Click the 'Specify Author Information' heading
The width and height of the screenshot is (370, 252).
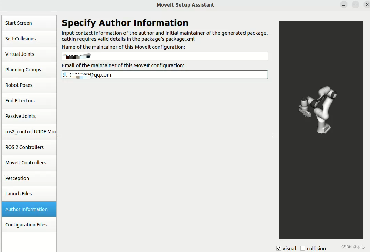pos(125,23)
